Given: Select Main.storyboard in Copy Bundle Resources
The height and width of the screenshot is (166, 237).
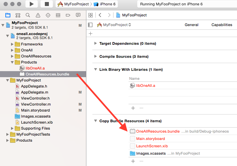Looking at the screenshot, I should click(182, 139).
